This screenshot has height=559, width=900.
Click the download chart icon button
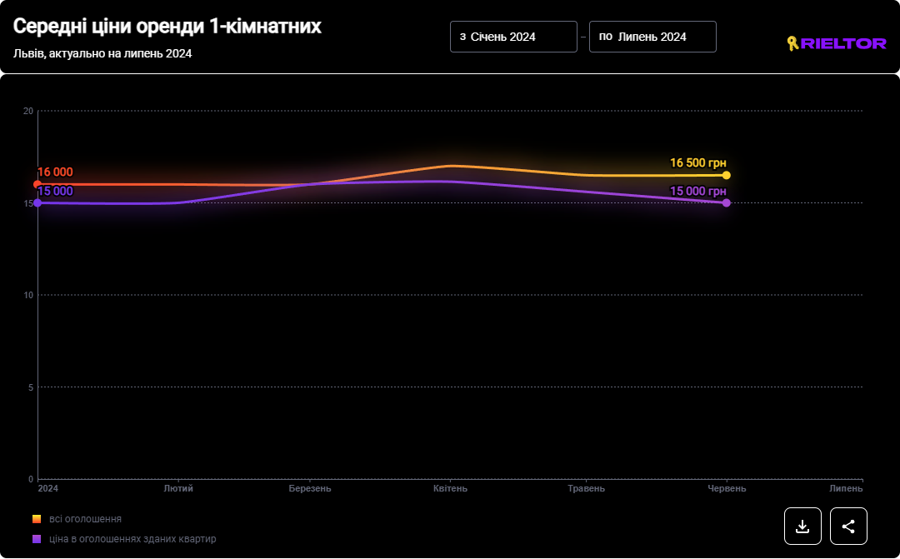pos(802,526)
